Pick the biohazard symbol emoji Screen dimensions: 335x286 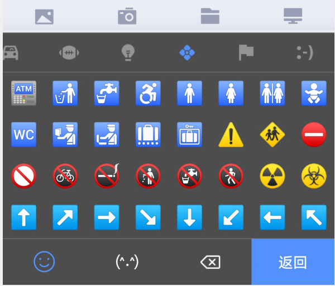click(x=313, y=176)
